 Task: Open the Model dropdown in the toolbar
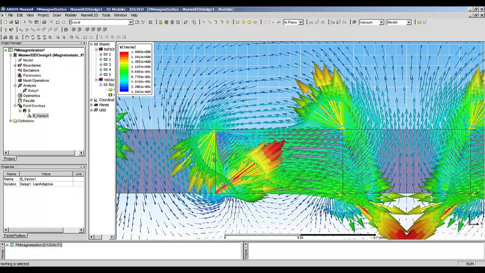[x=409, y=22]
